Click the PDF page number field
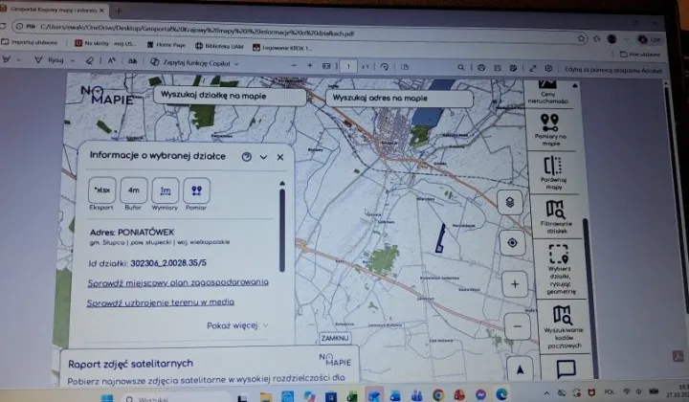Viewport: 689px width, 402px height. tap(348, 66)
